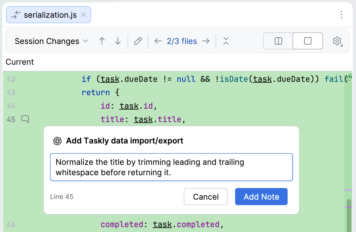This screenshot has width=356, height=232.
Task: Click the Line 45 label
Action: (x=62, y=197)
